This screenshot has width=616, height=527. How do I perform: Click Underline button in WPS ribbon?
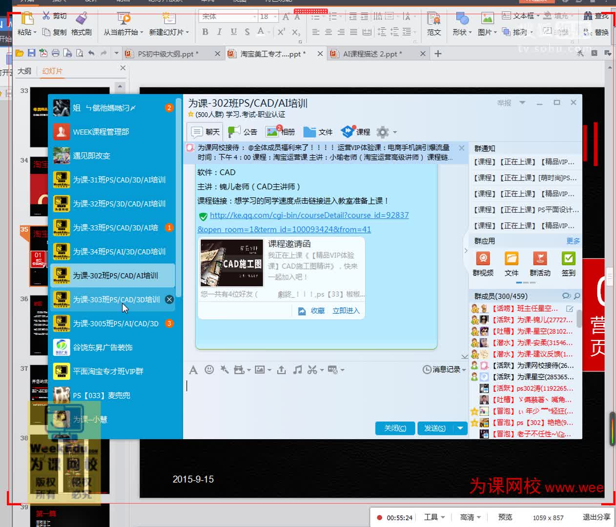click(x=234, y=32)
